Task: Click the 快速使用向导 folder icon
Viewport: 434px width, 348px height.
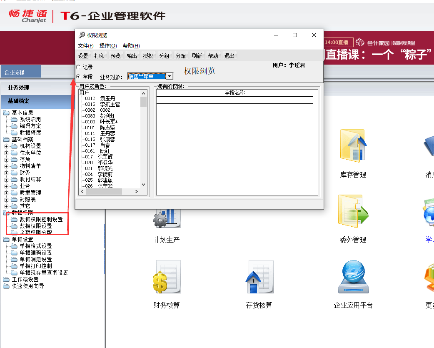Action: click(x=6, y=286)
